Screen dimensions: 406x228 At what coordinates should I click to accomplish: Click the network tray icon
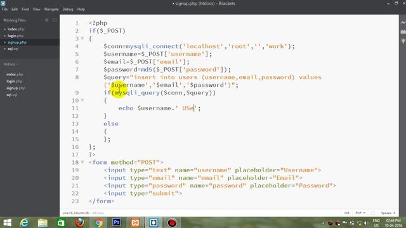coord(359,223)
